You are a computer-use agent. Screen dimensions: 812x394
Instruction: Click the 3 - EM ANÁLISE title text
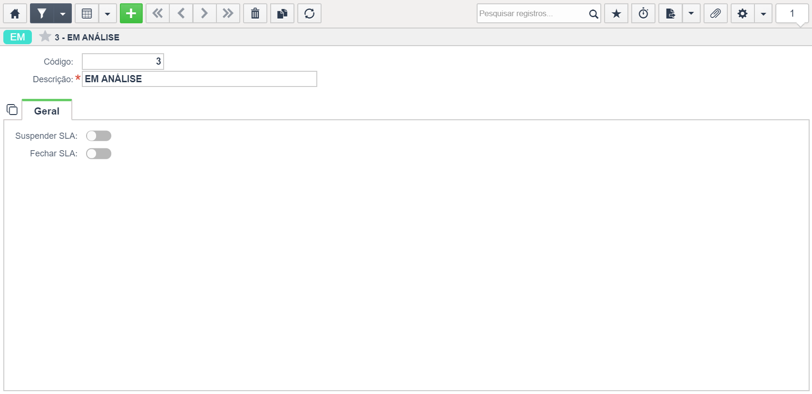(x=87, y=38)
